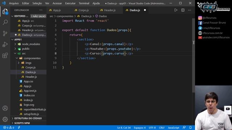
Task: Click JavaScript language mode selector
Action: coord(174,127)
